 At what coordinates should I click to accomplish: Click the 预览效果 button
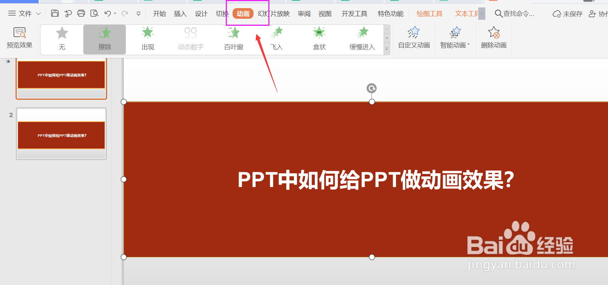(x=19, y=38)
